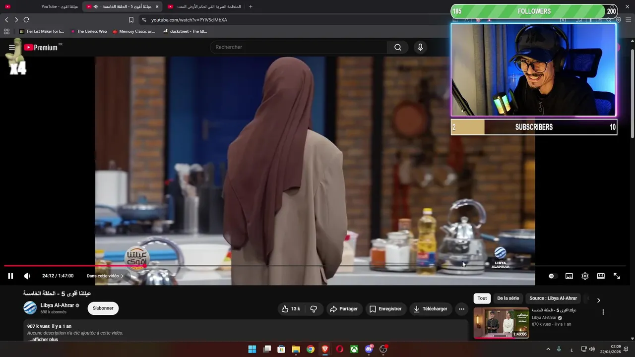Open a new browser tab with plus
Image resolution: width=635 pixels, height=357 pixels.
pos(251,6)
